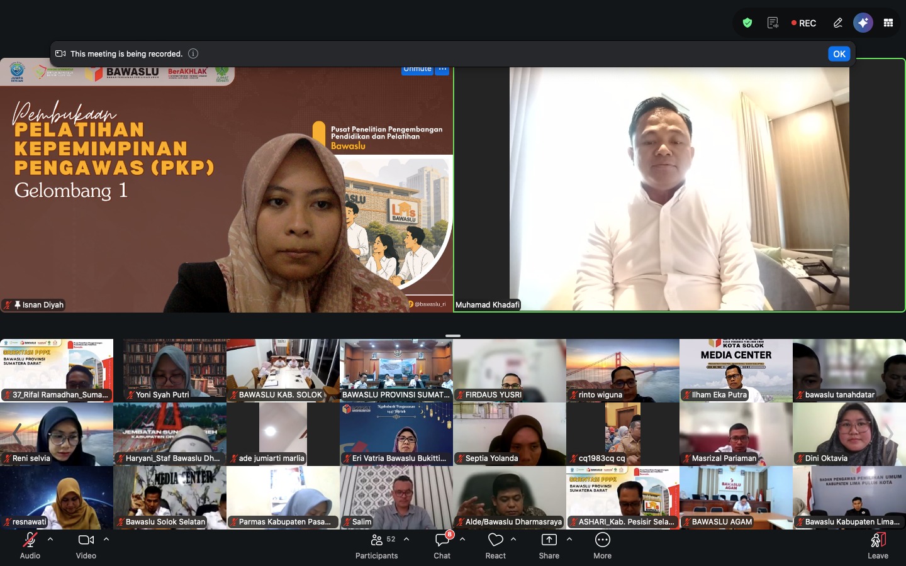Screen dimensions: 906x566
Task: Select Dini Oktavia's thumbnail
Action: (x=849, y=434)
